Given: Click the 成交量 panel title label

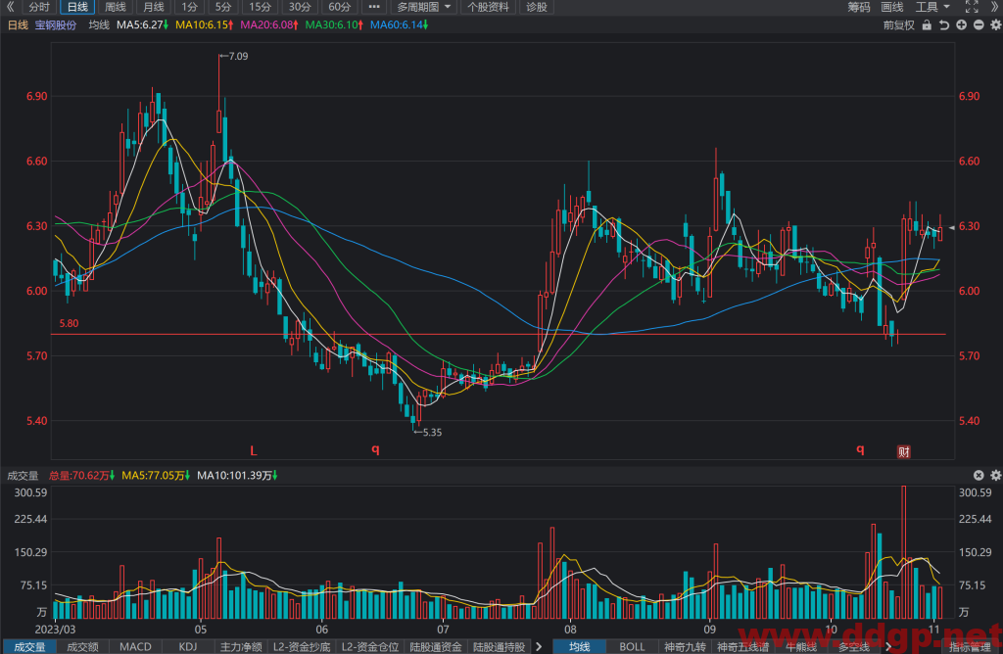Looking at the screenshot, I should tap(24, 476).
